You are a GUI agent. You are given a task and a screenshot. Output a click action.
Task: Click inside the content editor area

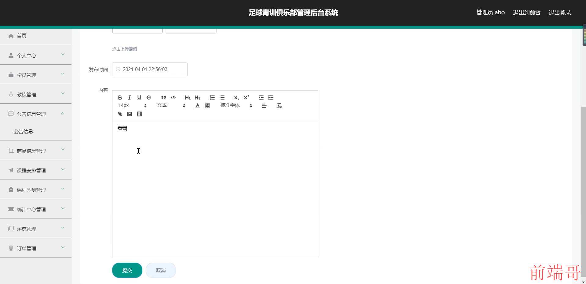click(x=215, y=189)
